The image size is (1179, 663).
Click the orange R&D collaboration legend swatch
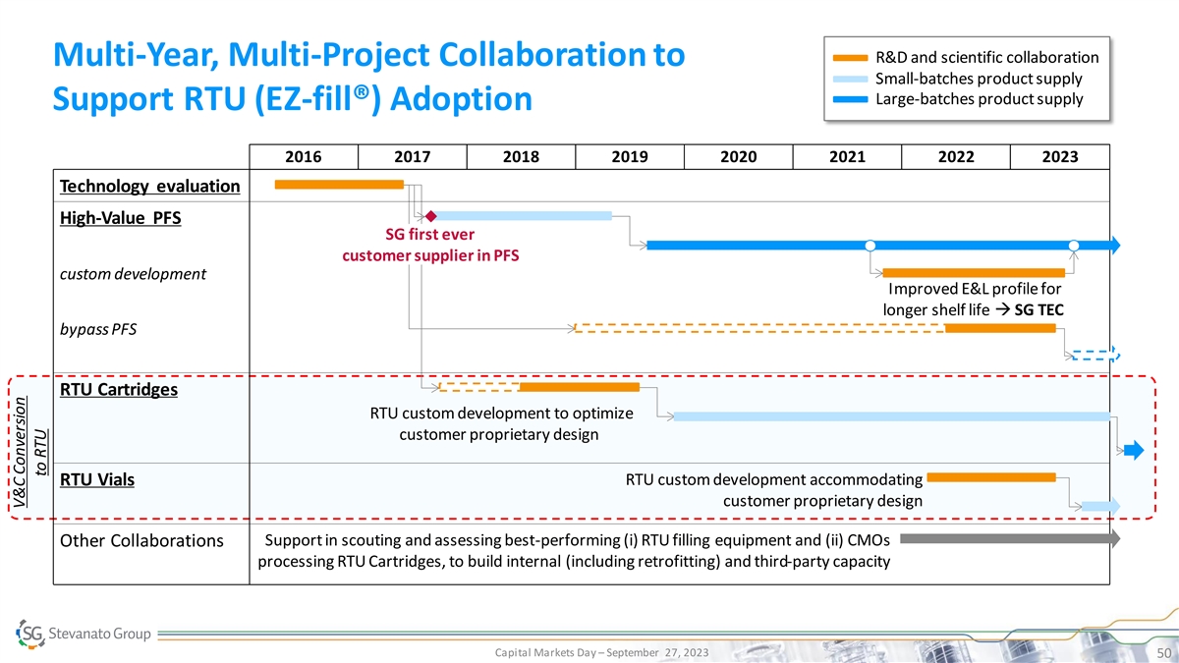pos(851,57)
